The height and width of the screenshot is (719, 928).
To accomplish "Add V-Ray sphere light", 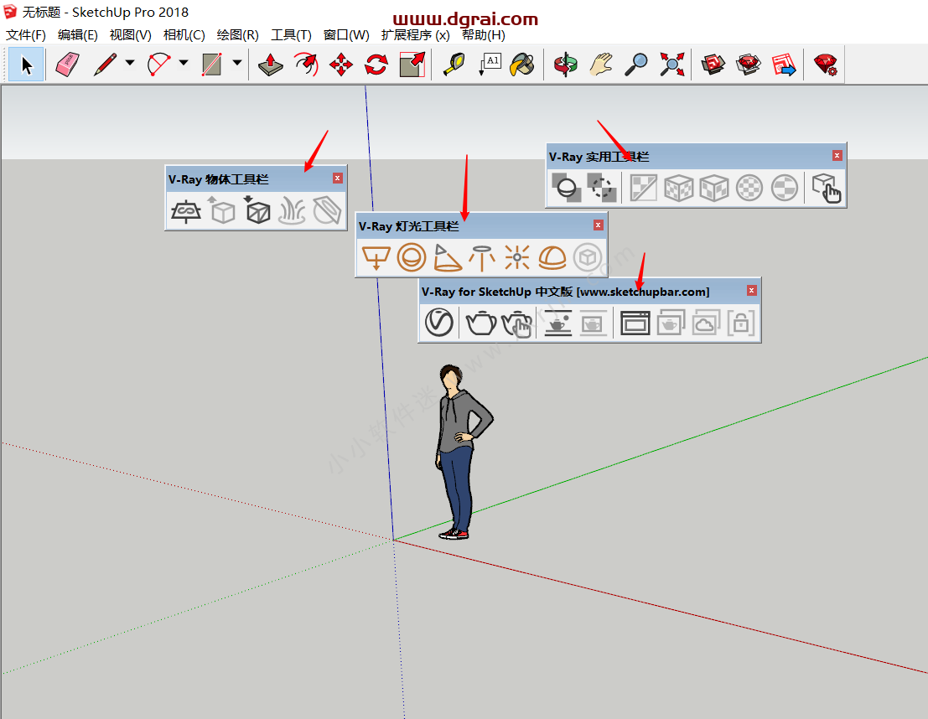I will point(412,258).
